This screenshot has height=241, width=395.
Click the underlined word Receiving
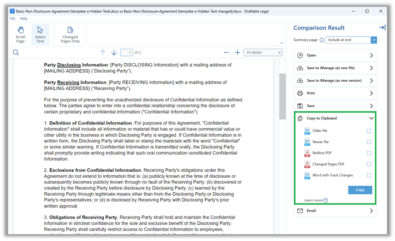(68, 82)
